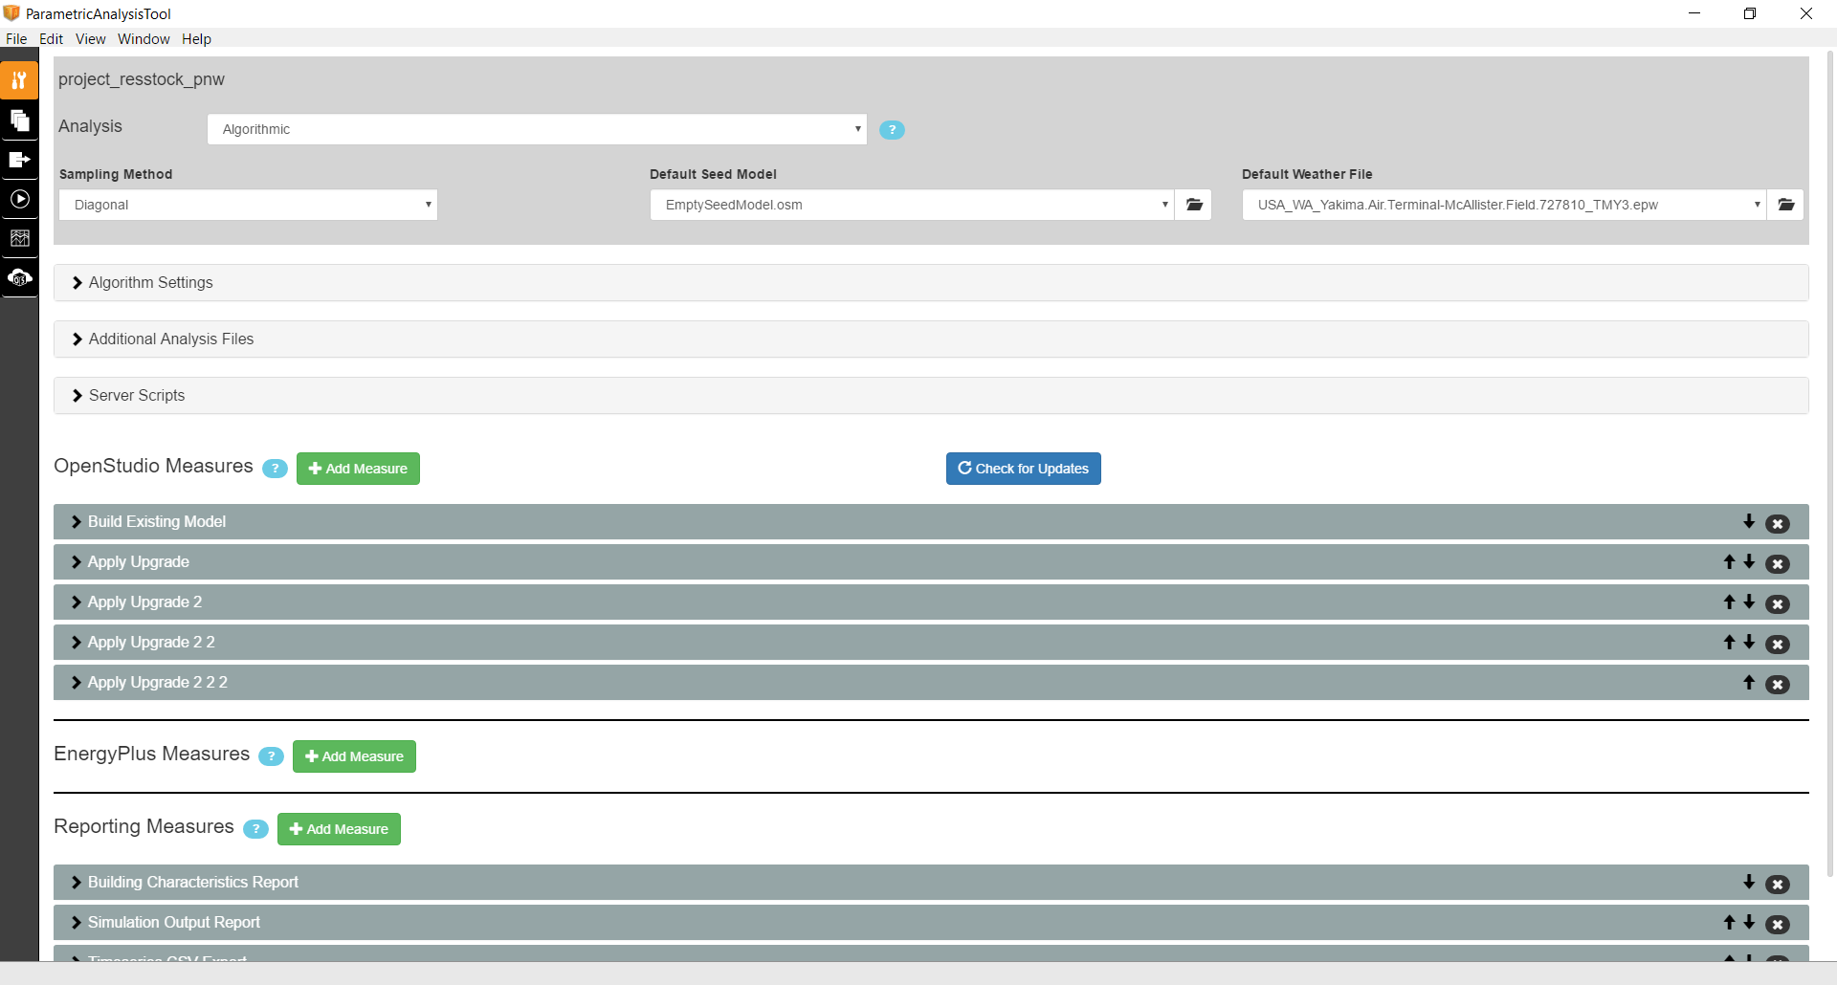The height and width of the screenshot is (985, 1837).
Task: Expand the Algorithm Settings section
Action: point(149,282)
